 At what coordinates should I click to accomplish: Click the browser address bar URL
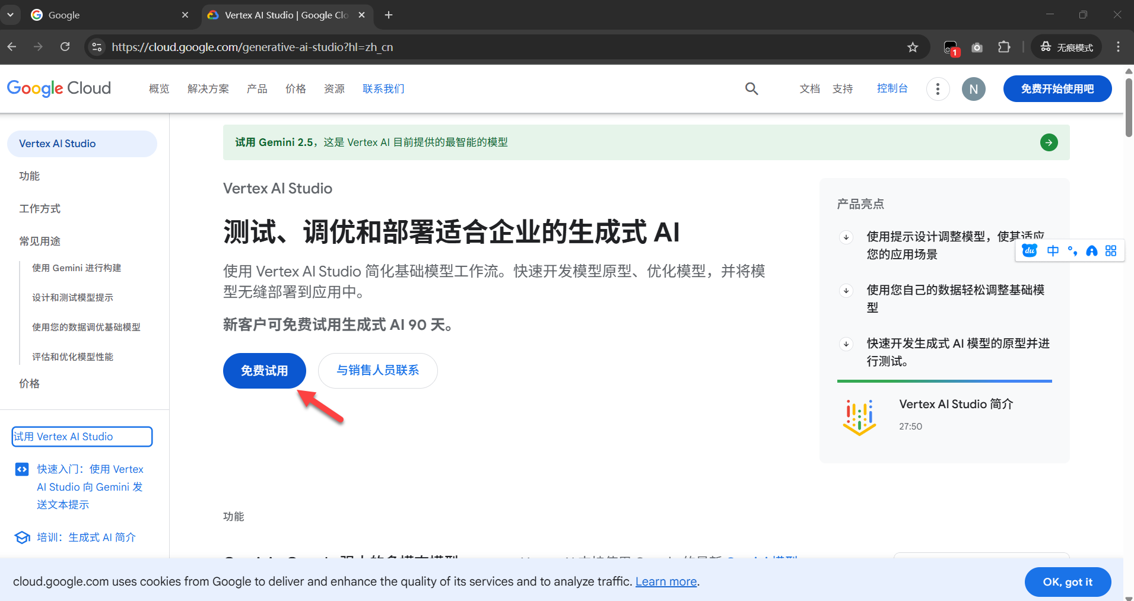pos(252,47)
